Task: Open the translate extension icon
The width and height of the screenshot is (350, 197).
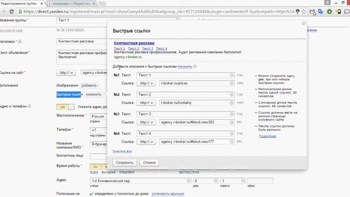Action: point(321,11)
